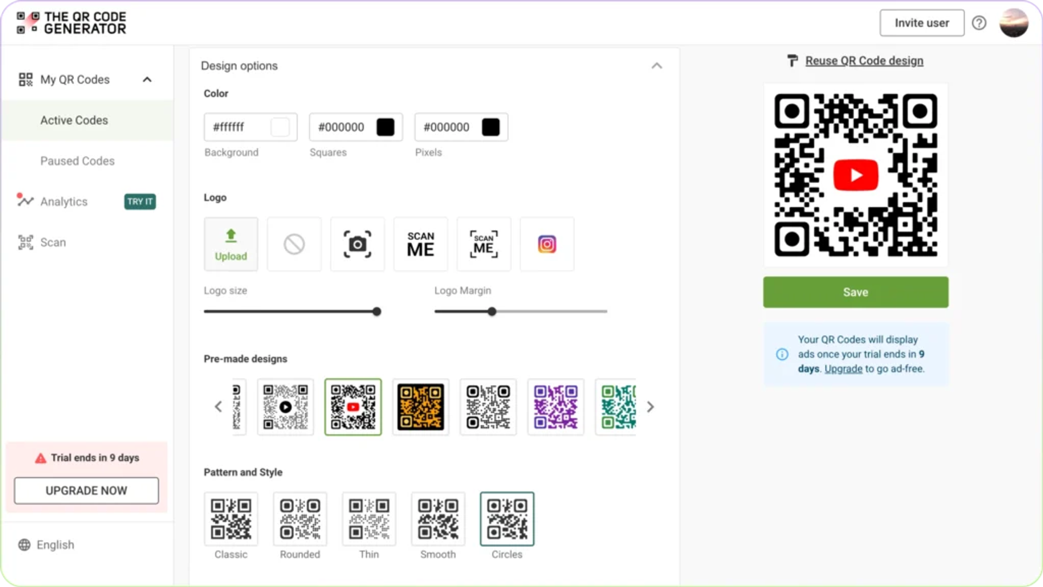Viewport: 1043px width, 587px height.
Task: Click the Analytics chart icon
Action: [25, 200]
